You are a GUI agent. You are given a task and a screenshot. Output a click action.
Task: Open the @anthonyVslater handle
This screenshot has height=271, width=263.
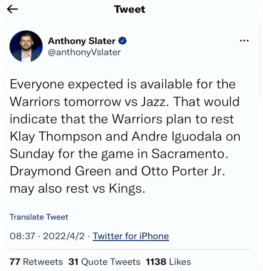pyautogui.click(x=84, y=52)
